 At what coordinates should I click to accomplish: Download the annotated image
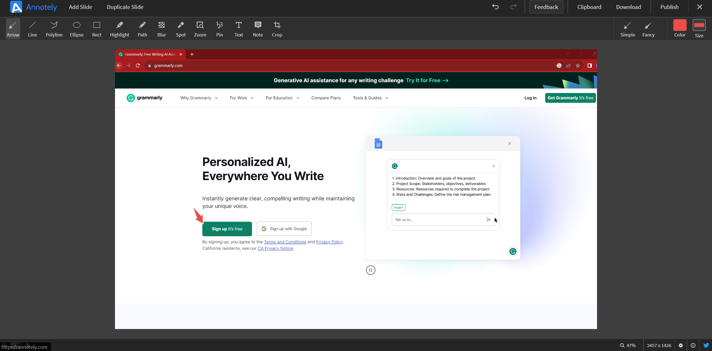(x=628, y=7)
